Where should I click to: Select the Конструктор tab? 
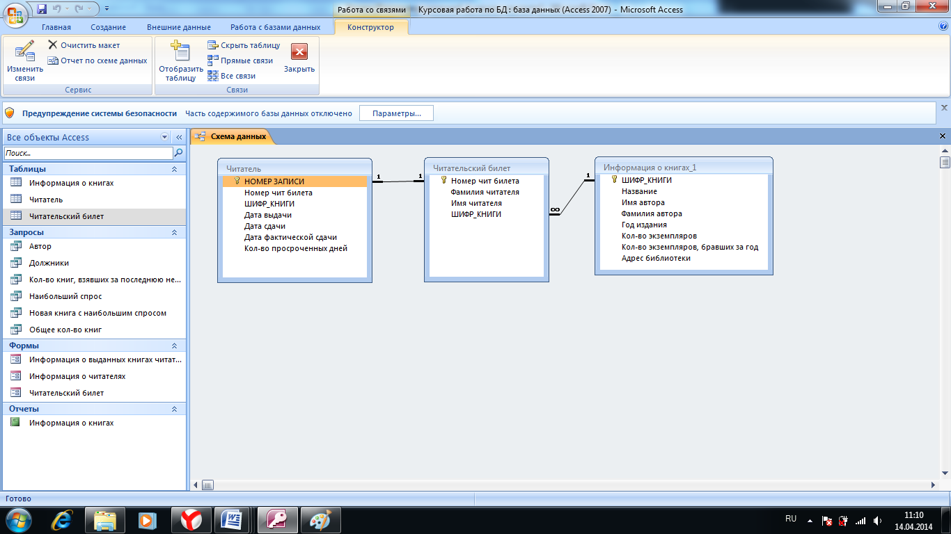coord(370,27)
